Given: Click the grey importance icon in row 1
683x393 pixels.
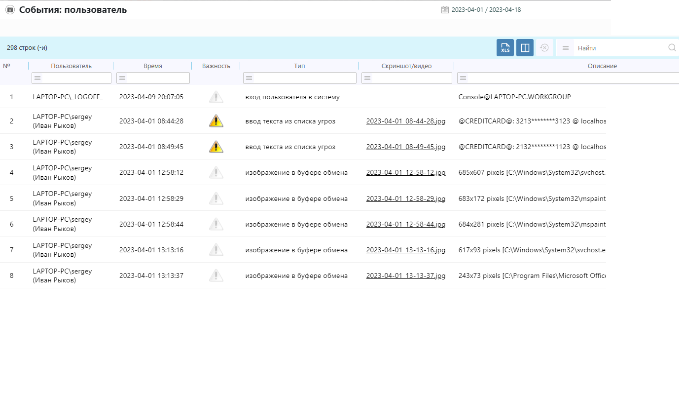Looking at the screenshot, I should tap(216, 97).
